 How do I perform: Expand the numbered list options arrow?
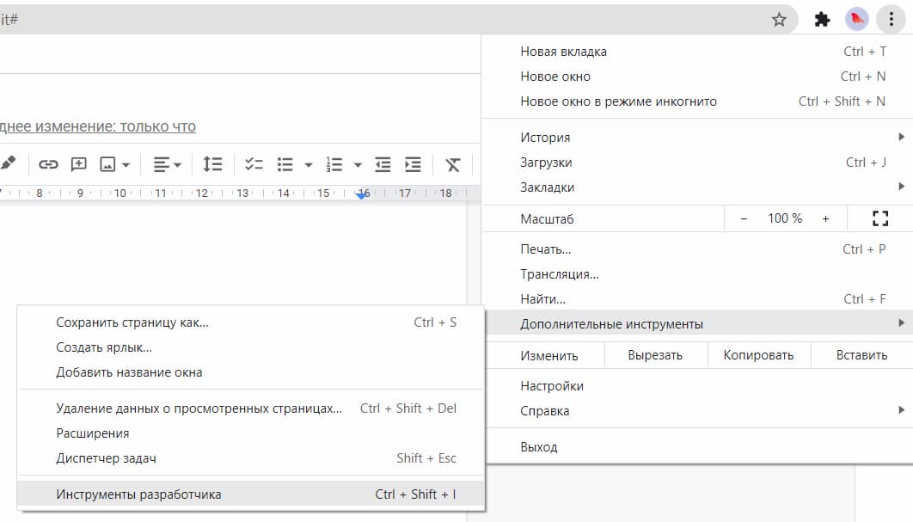pyautogui.click(x=358, y=165)
